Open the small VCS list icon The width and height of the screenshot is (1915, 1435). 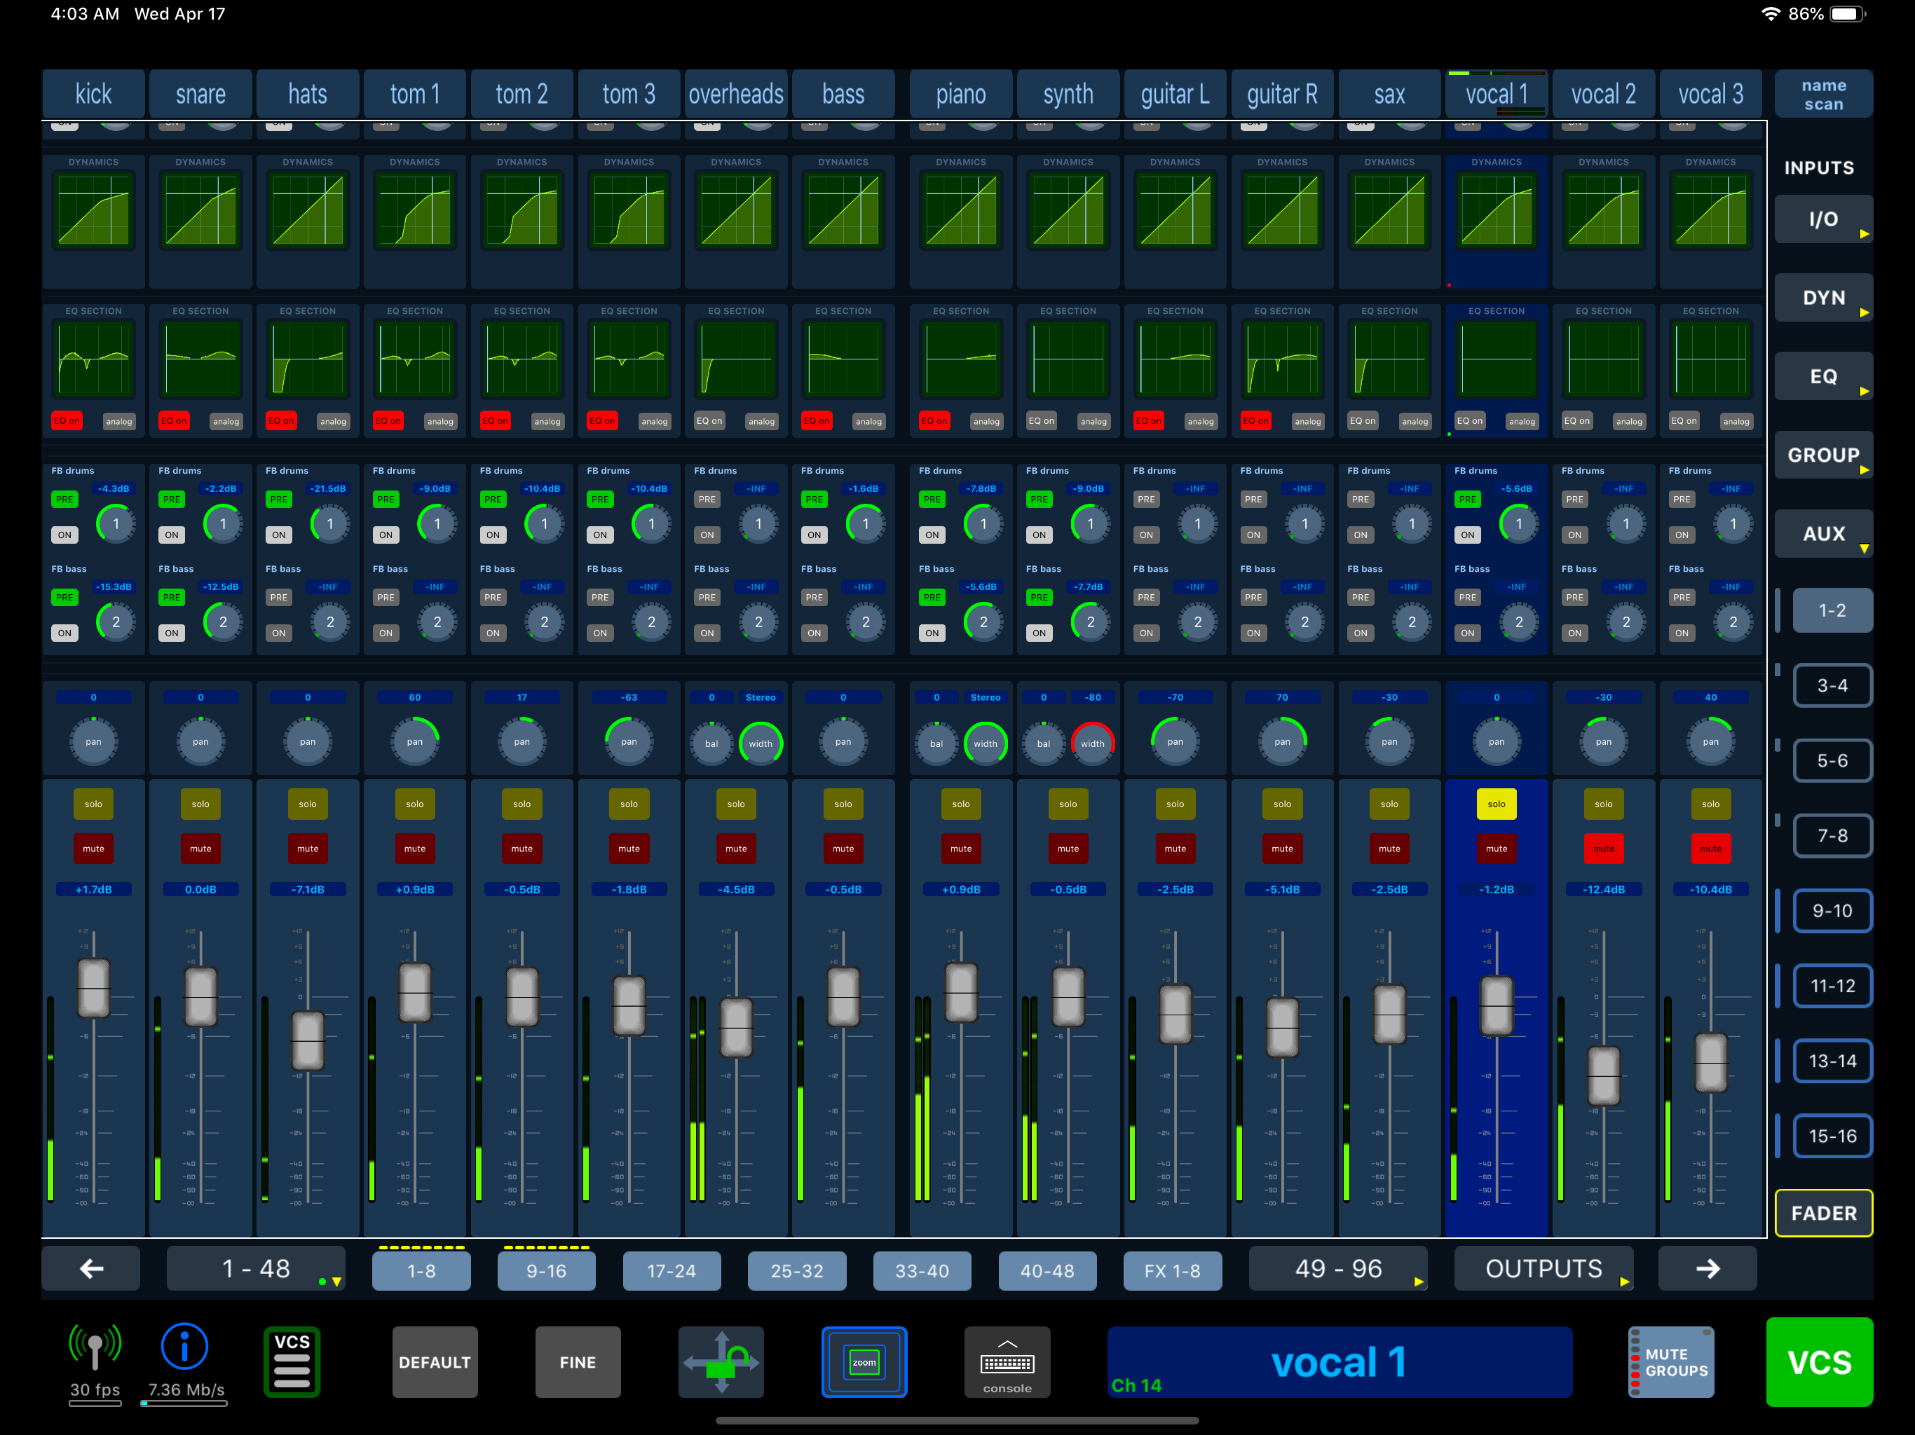pos(292,1361)
